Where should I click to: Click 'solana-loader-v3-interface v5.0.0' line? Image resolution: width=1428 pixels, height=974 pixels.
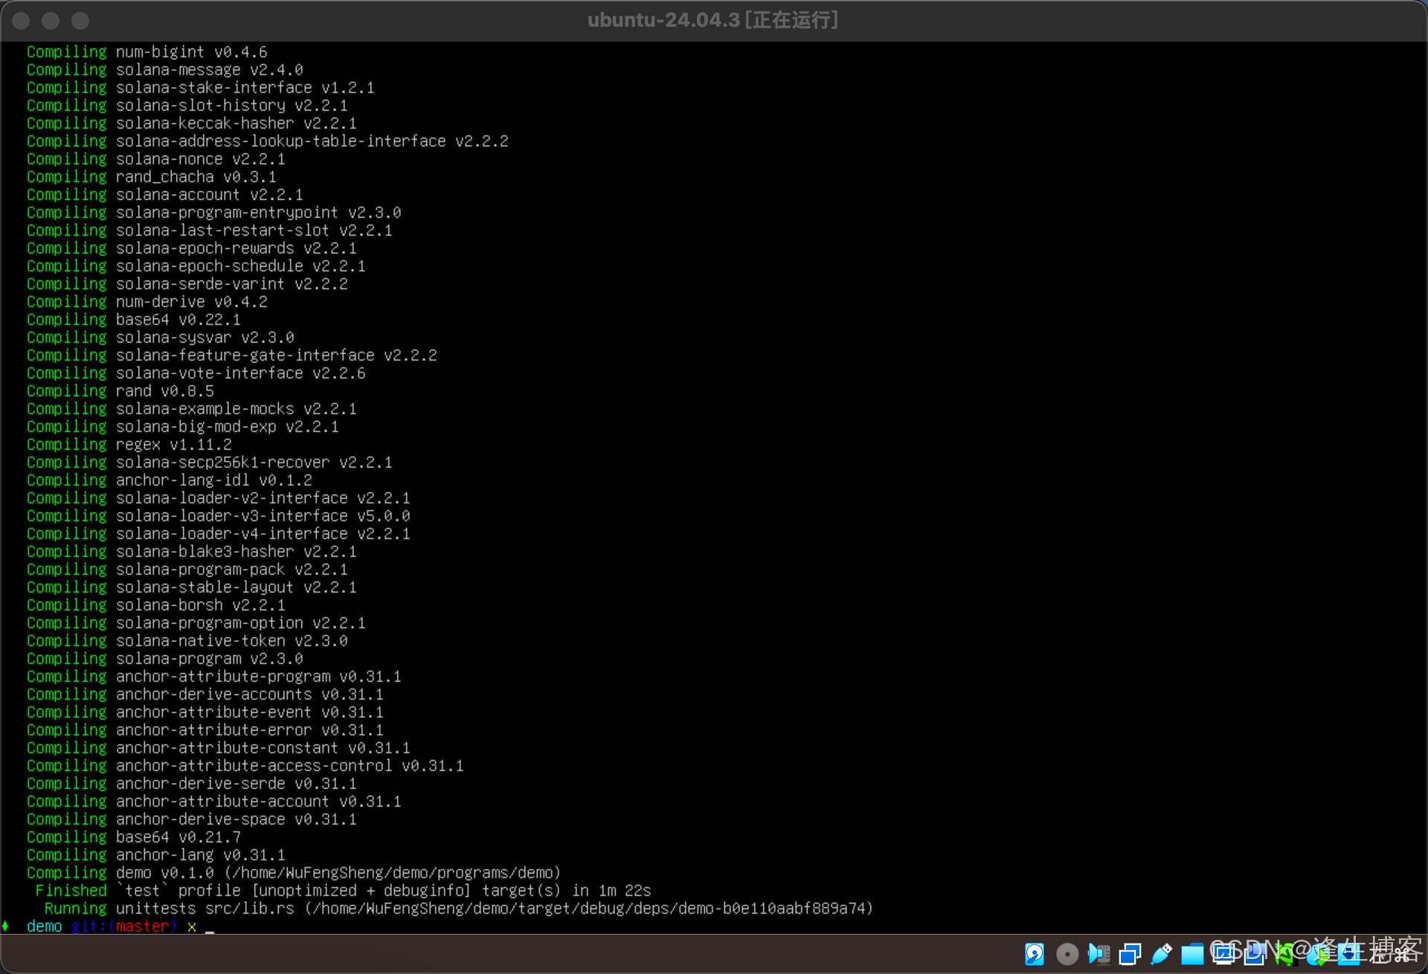click(x=263, y=516)
